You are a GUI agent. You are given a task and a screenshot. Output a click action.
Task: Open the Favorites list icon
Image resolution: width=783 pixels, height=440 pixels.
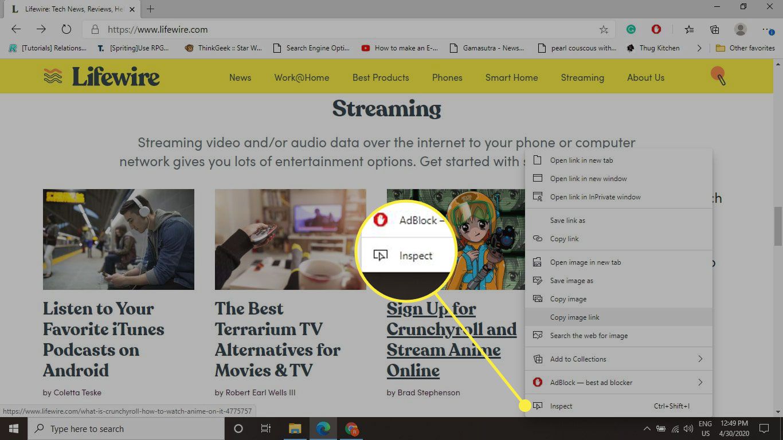coord(689,29)
